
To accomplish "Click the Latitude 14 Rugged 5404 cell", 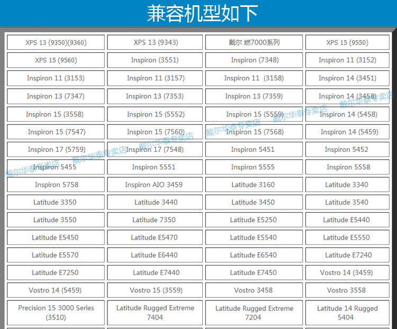I will pyautogui.click(x=347, y=313).
